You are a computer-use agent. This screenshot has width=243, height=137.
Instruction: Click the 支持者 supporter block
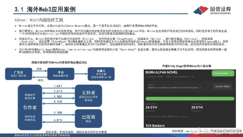click(88, 96)
